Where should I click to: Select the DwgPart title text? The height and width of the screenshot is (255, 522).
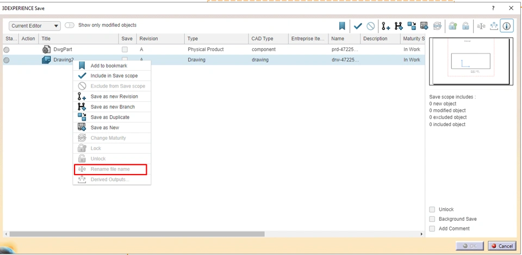pyautogui.click(x=63, y=49)
